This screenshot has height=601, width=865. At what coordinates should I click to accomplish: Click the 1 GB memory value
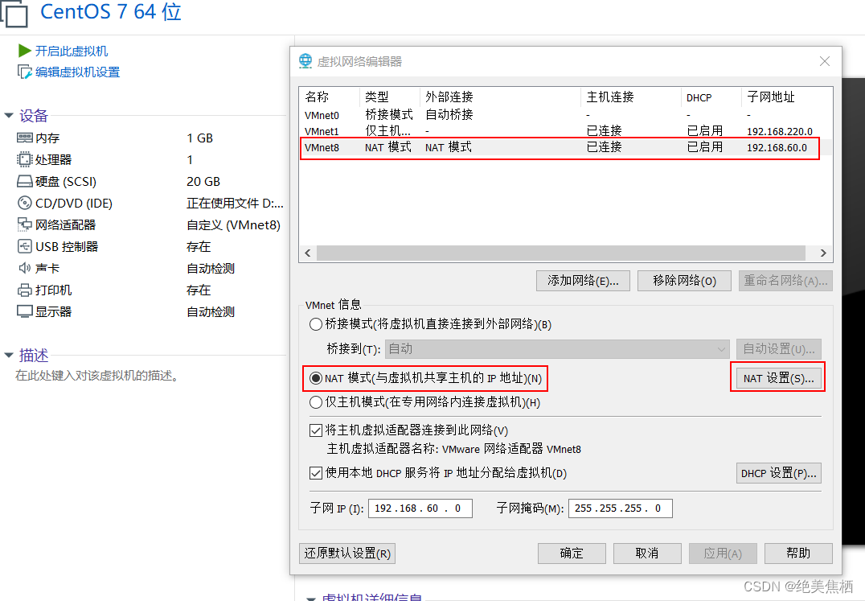click(199, 138)
